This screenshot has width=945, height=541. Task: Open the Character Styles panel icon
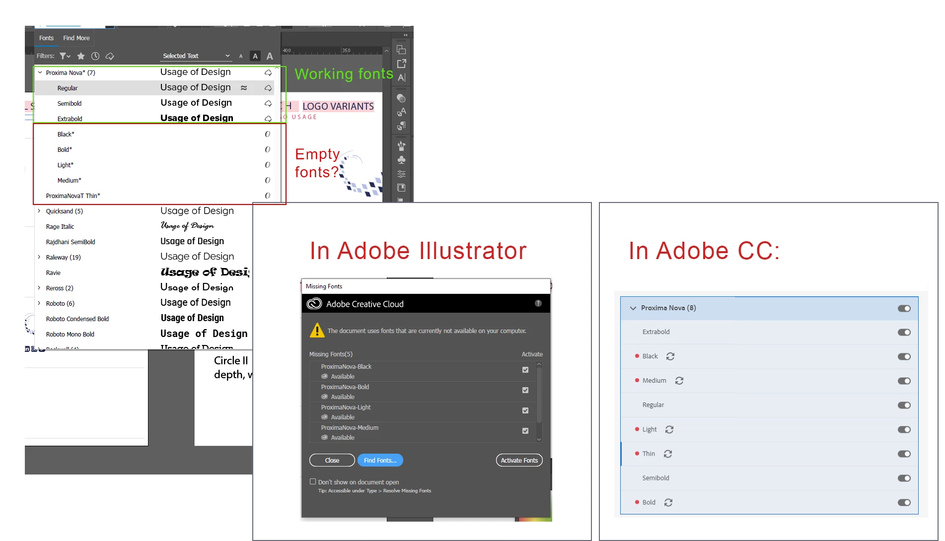pyautogui.click(x=401, y=112)
